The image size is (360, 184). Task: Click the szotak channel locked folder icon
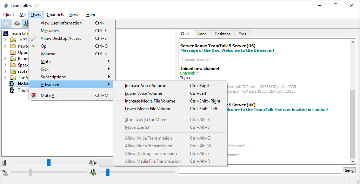click(13, 71)
